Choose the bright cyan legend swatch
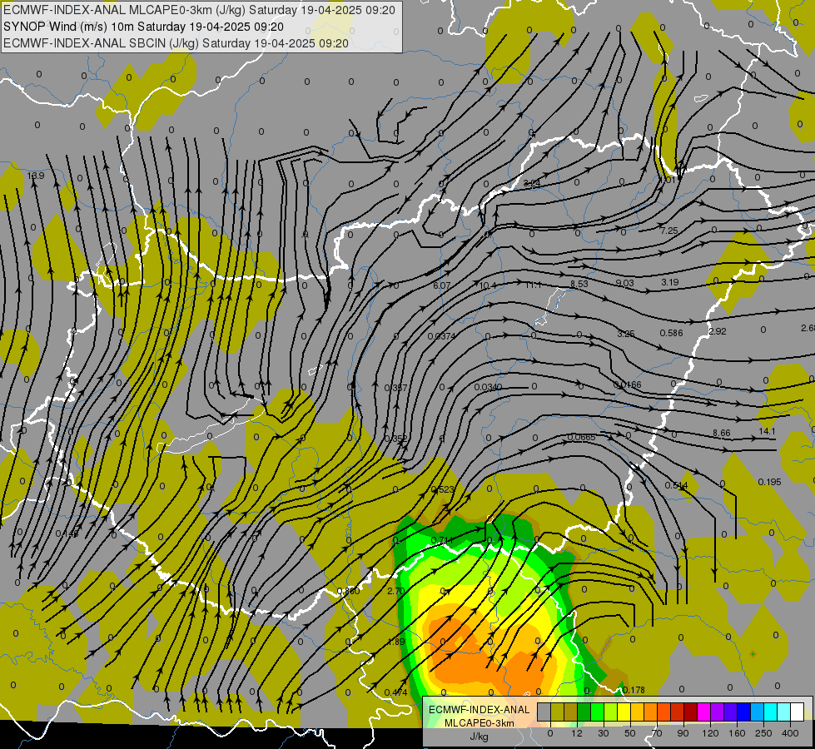 coord(770,712)
